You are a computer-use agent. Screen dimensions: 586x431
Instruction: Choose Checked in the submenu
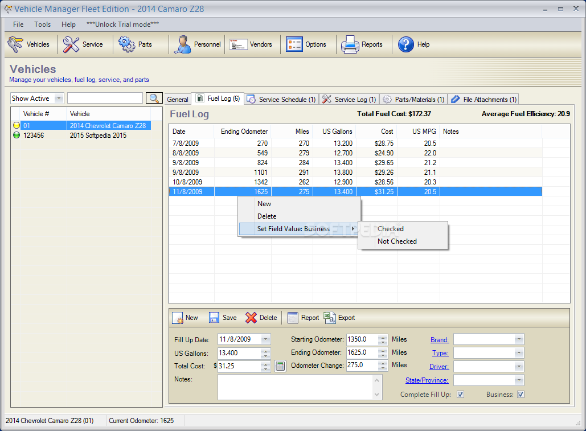[403, 228]
